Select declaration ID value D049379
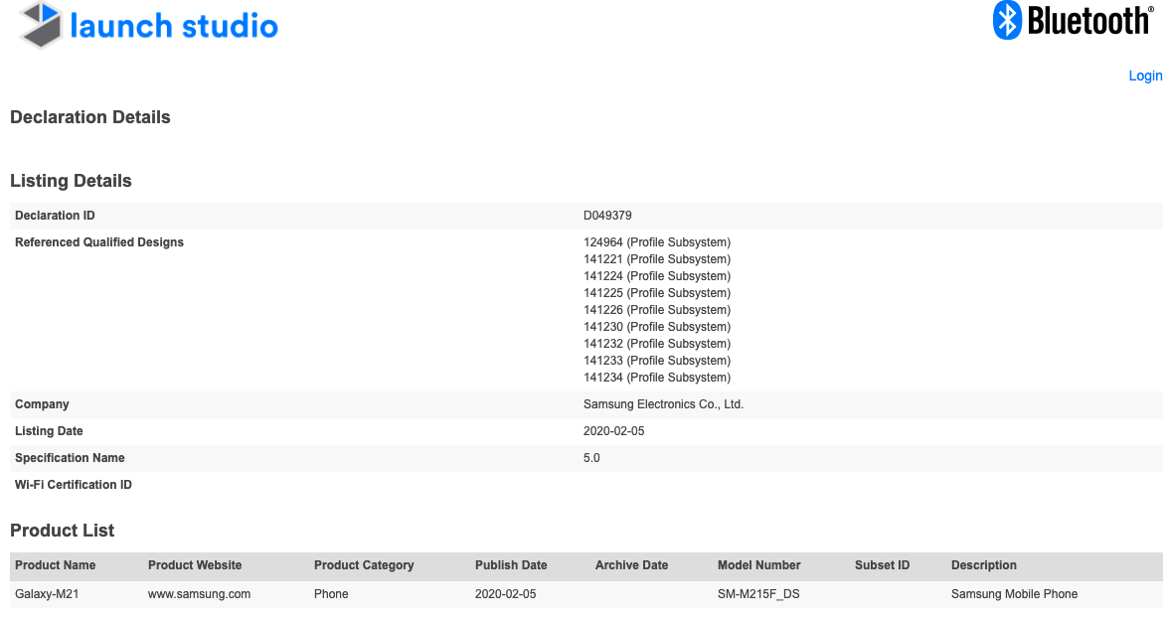The height and width of the screenshot is (617, 1168). [607, 216]
